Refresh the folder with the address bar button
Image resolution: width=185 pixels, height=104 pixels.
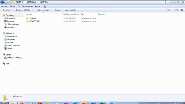click(167, 2)
